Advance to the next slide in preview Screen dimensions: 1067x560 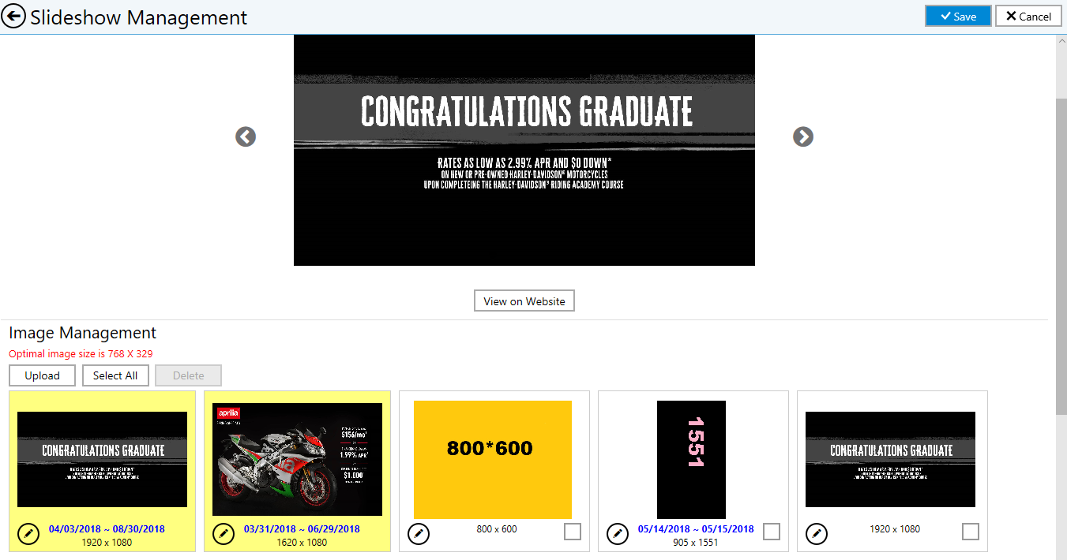(803, 136)
